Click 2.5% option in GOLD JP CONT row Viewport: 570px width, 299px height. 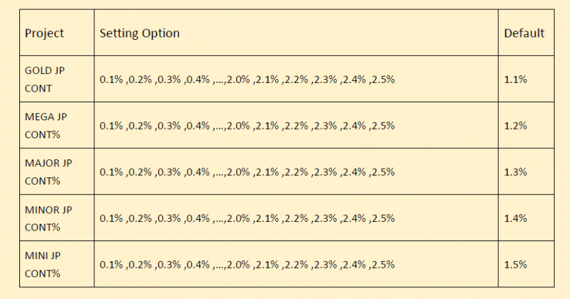click(x=384, y=79)
